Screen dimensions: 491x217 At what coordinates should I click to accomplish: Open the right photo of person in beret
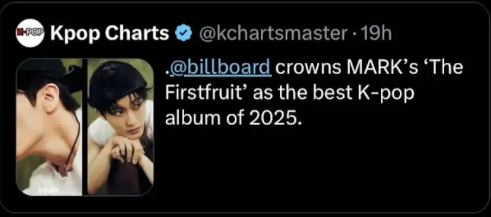point(121,127)
